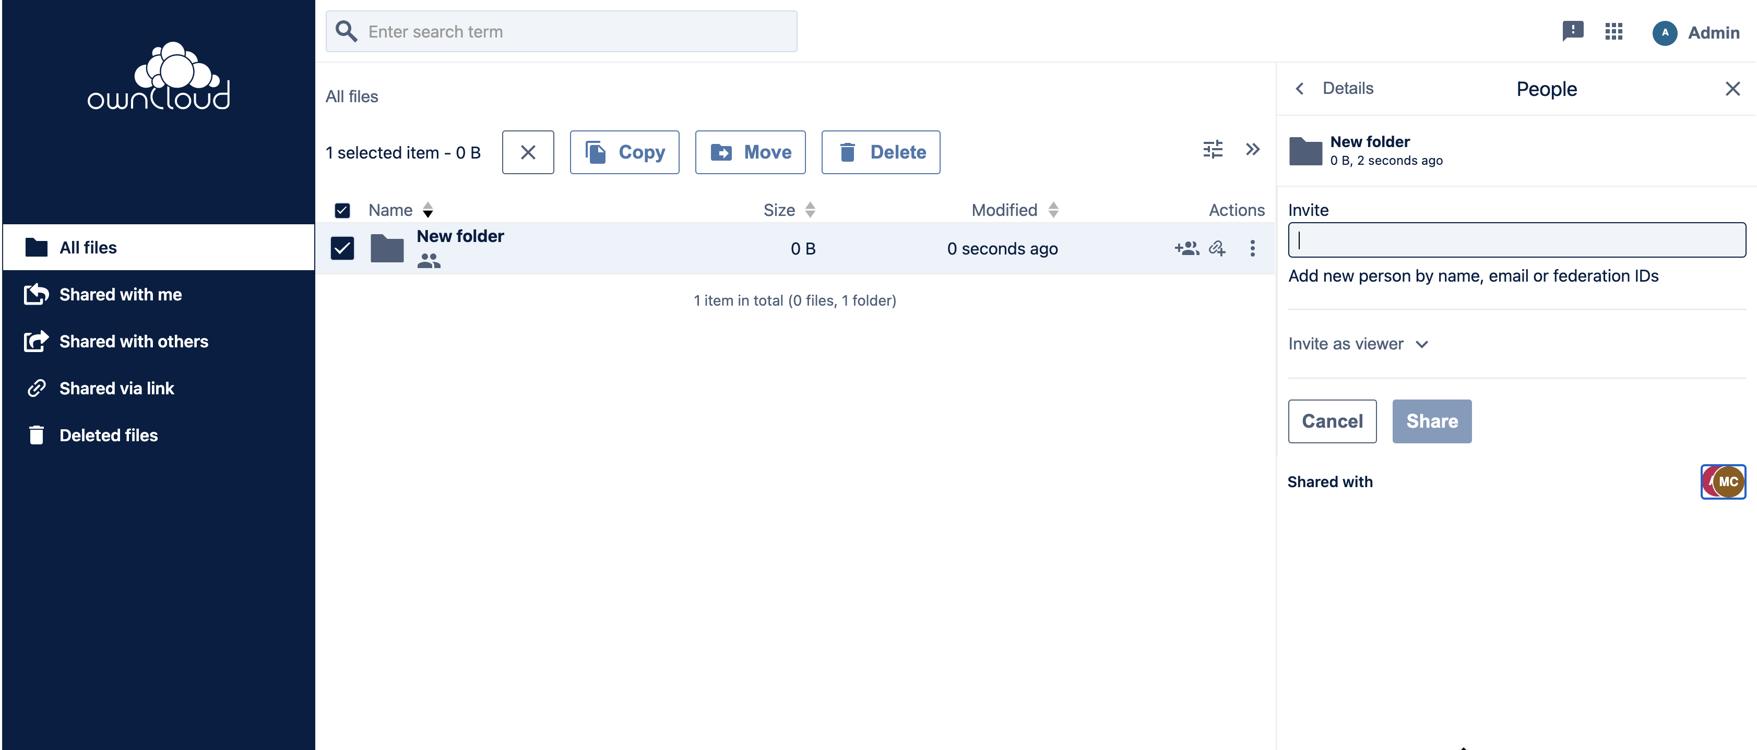1757x750 pixels.
Task: Click create link icon for New folder
Action: click(x=1217, y=249)
